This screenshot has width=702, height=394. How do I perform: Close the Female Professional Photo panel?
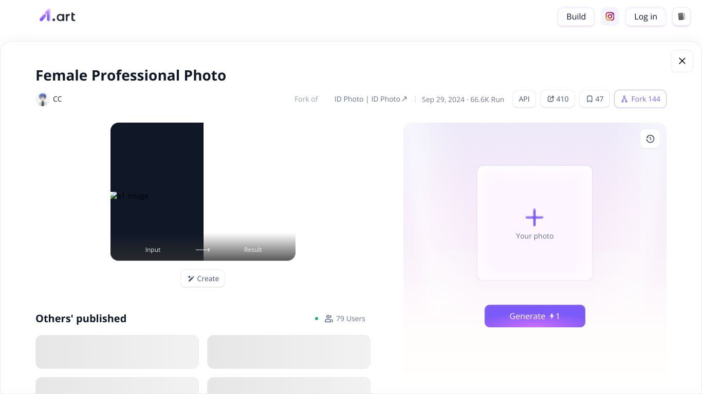point(682,61)
